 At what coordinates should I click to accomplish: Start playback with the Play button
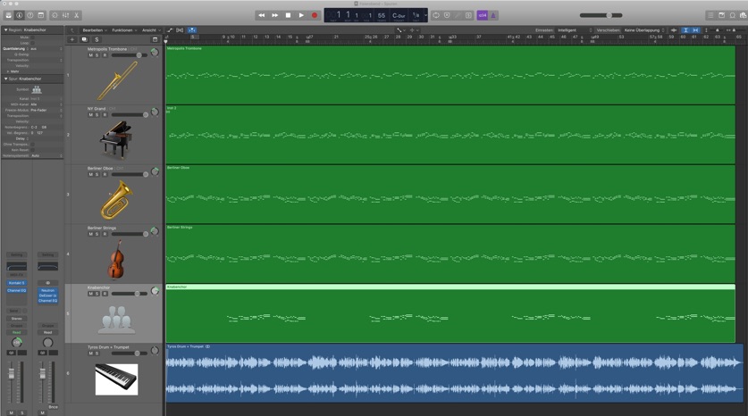pos(301,15)
